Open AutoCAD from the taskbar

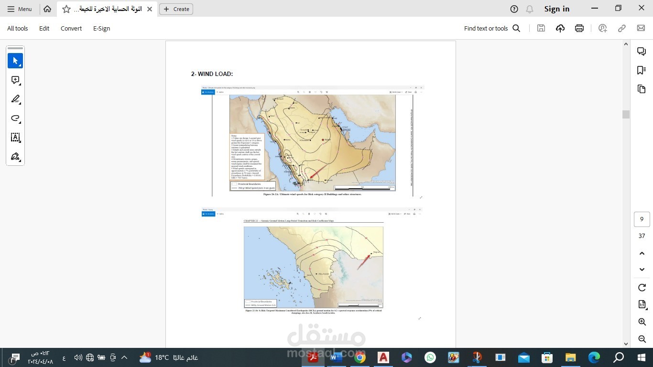[x=383, y=357]
